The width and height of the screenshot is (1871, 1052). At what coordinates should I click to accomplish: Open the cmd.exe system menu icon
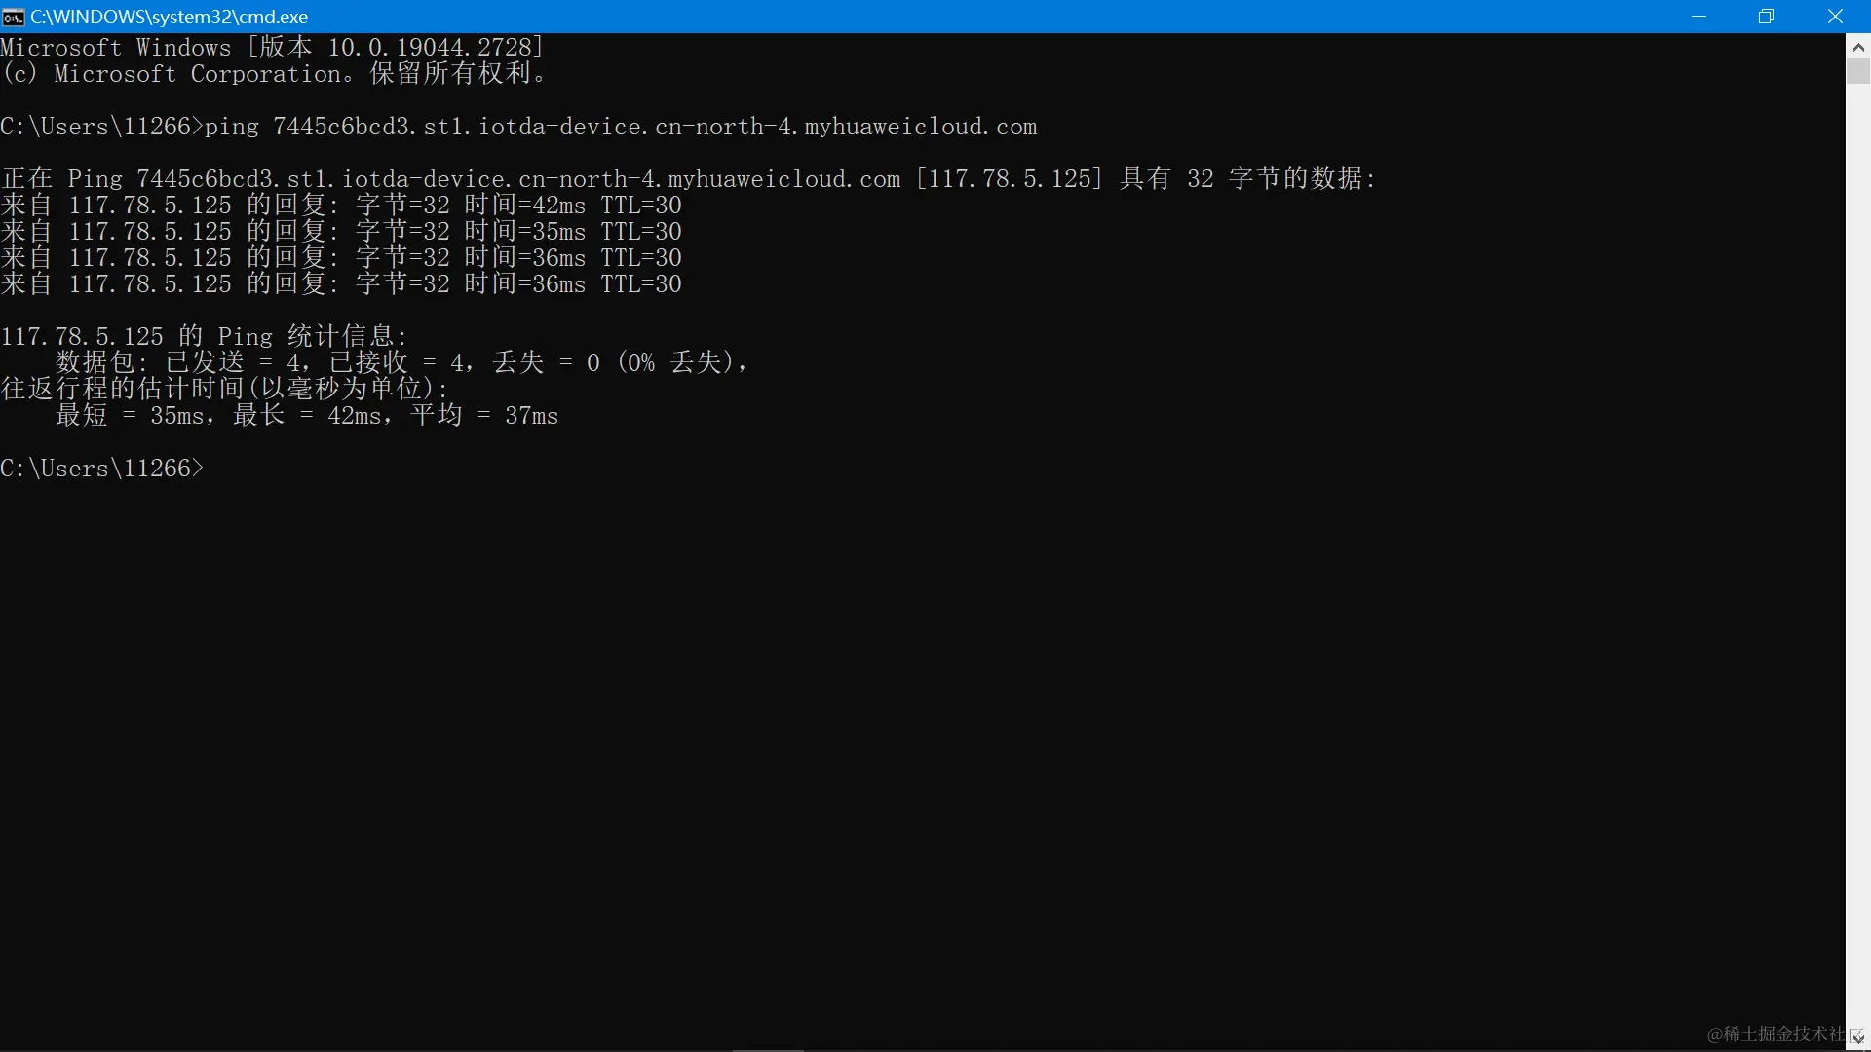[14, 17]
